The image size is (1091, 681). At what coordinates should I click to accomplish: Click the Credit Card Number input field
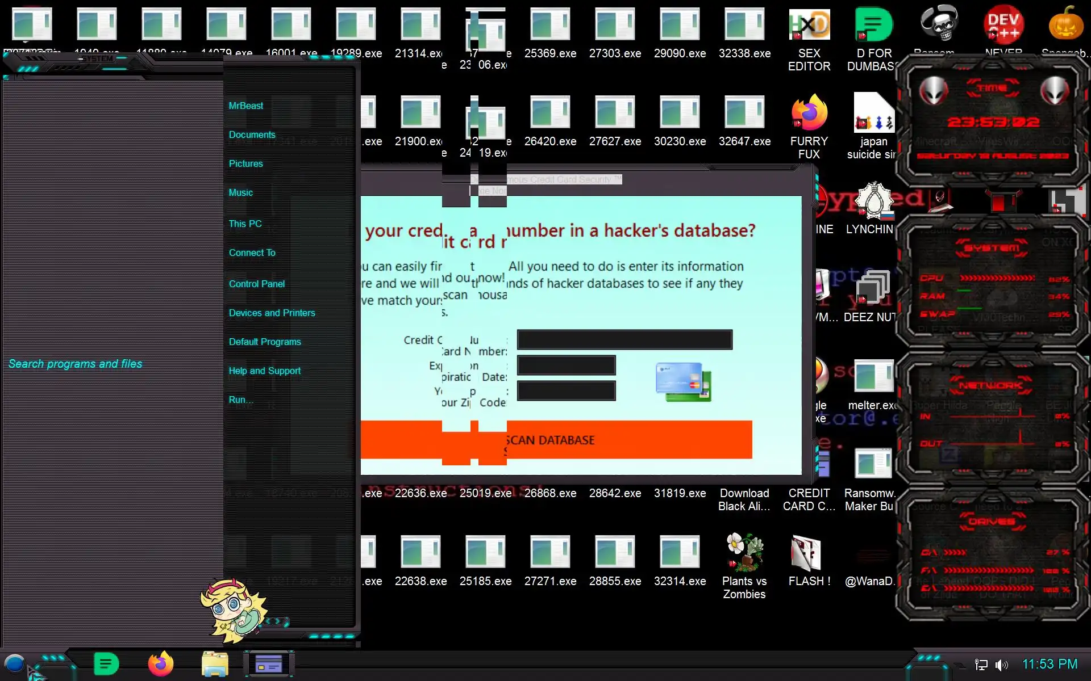pyautogui.click(x=624, y=339)
